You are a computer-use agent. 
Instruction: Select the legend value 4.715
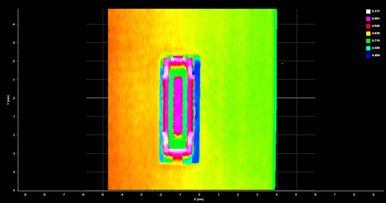(376, 41)
